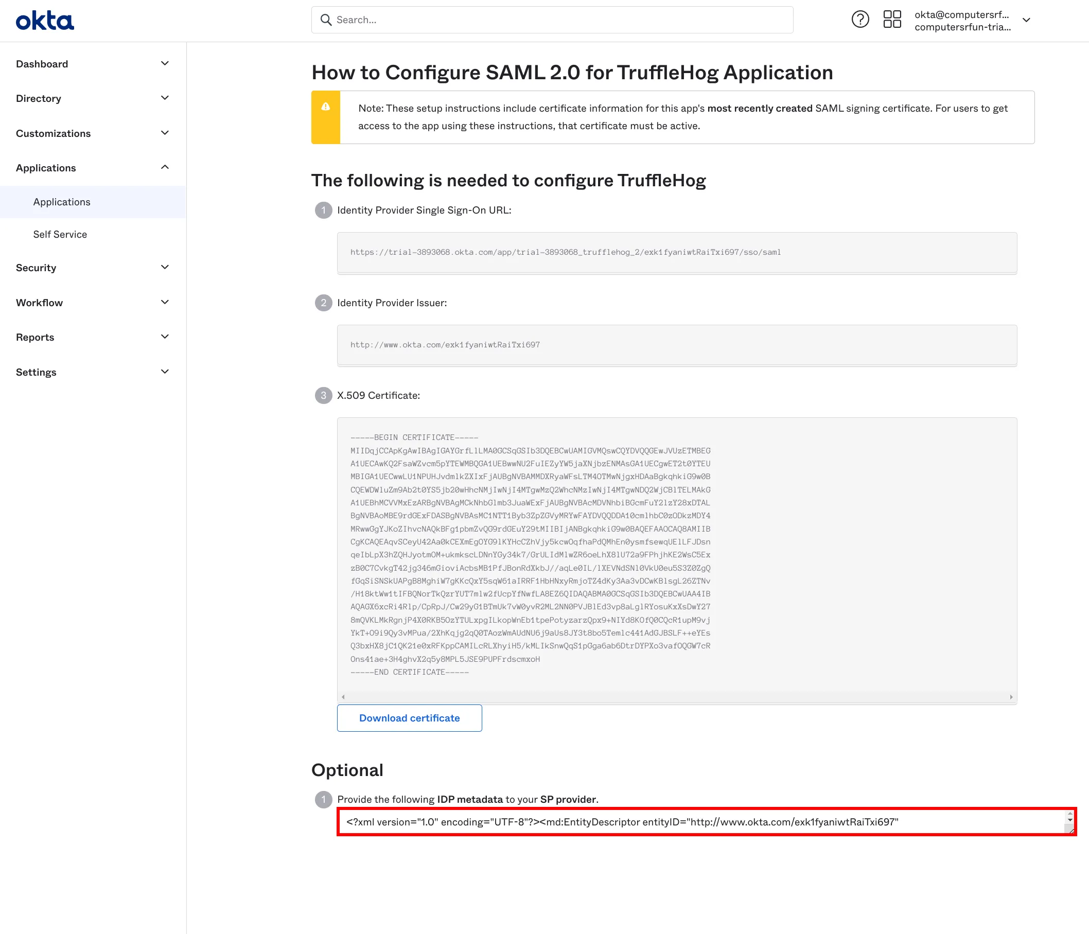Click the metadata textarea down scroll arrow

(x=1070, y=820)
